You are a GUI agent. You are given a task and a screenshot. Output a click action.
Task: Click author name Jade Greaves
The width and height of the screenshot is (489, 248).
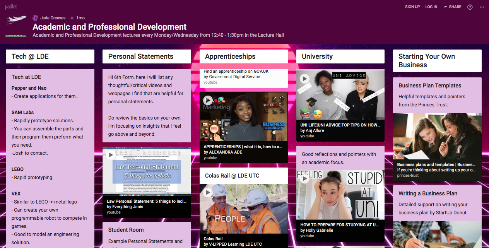(53, 18)
